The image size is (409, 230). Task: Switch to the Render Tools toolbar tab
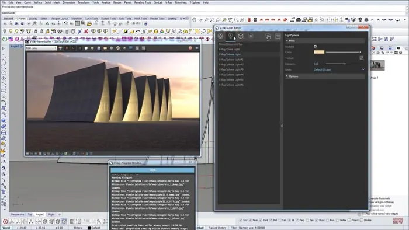157,19
